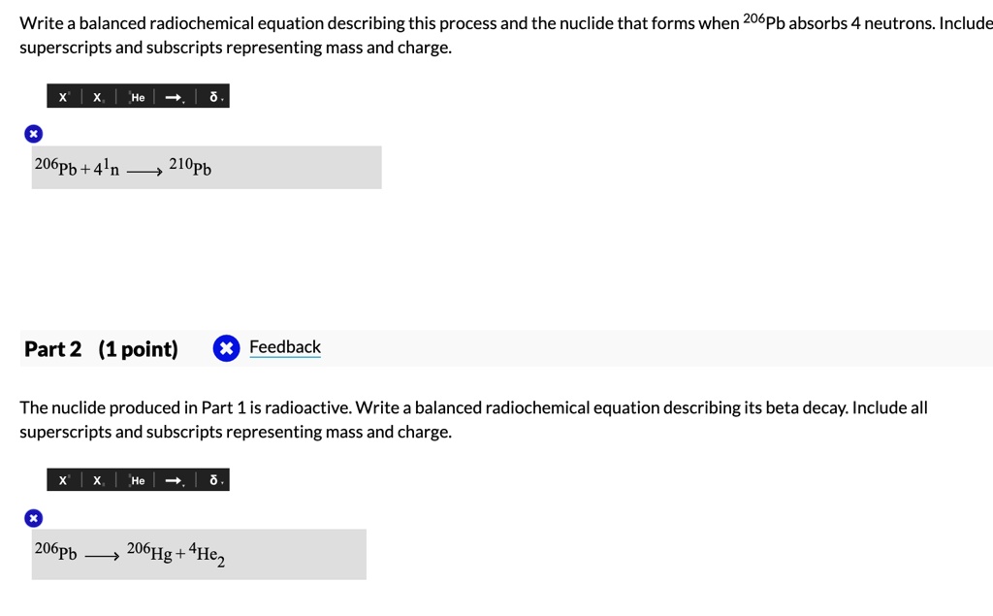Click the Part 1 equation answer field

[206, 167]
